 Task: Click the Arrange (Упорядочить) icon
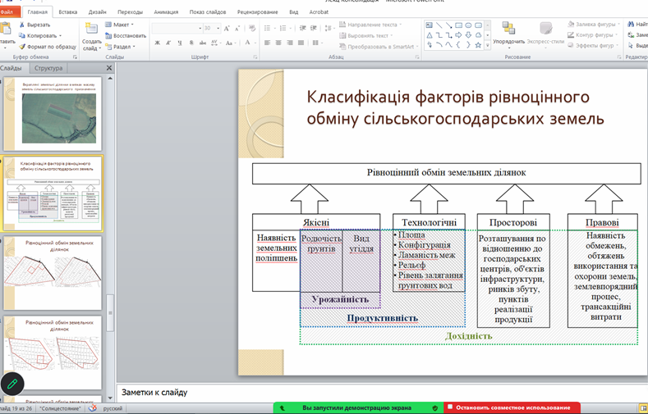coord(508,30)
